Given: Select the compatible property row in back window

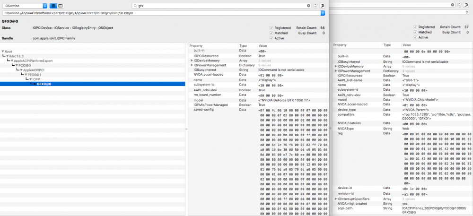Looking at the screenshot, I should point(403,117).
